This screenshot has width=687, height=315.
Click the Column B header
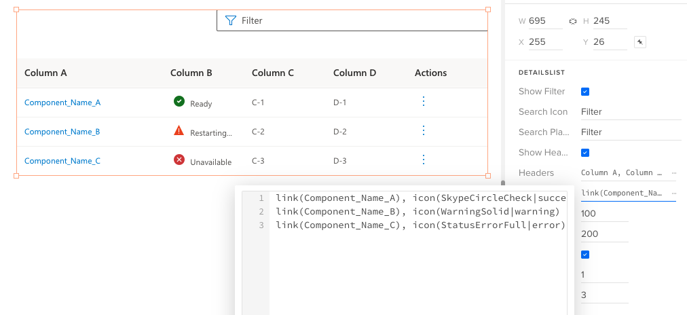coord(191,73)
